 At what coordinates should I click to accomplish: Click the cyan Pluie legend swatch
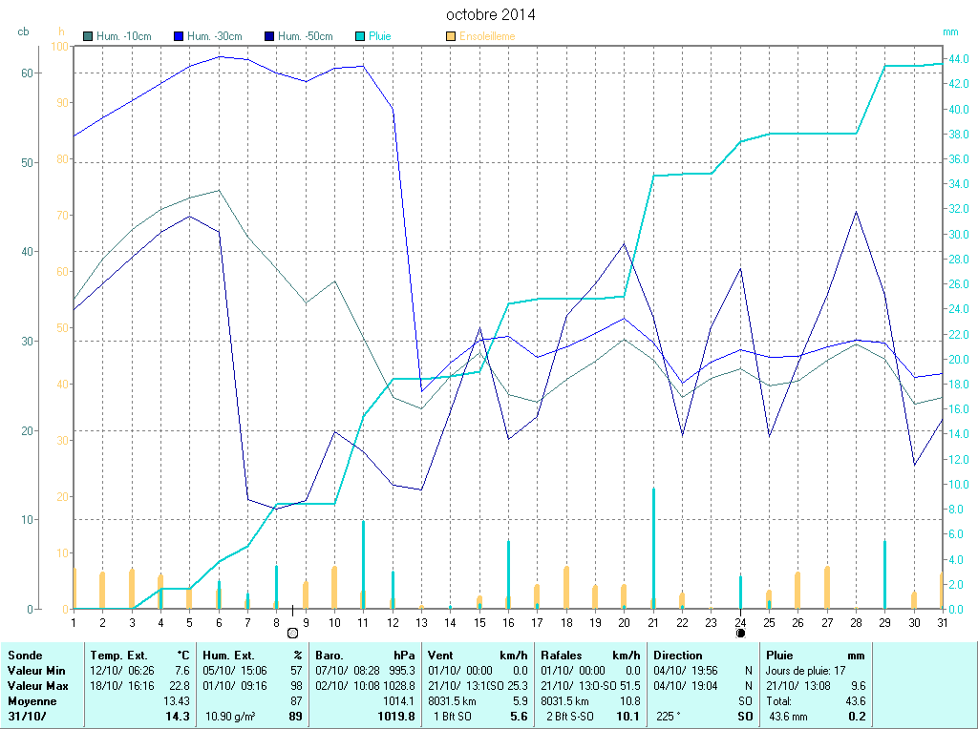360,36
